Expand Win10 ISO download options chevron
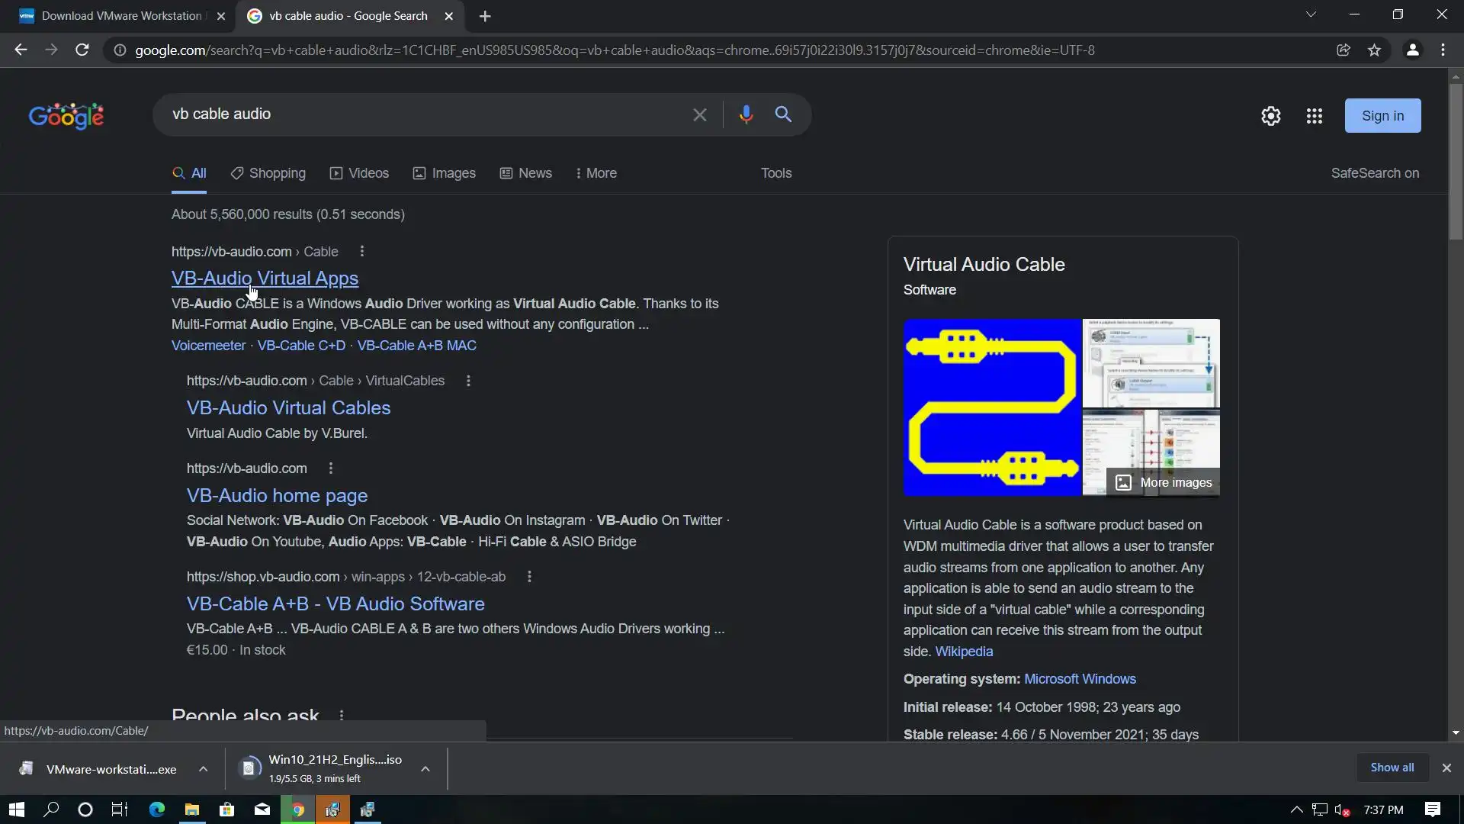The height and width of the screenshot is (824, 1464). (425, 769)
